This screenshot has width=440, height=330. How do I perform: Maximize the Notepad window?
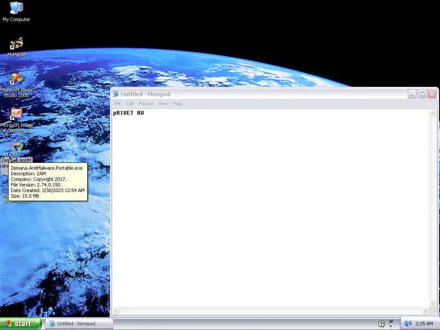422,94
